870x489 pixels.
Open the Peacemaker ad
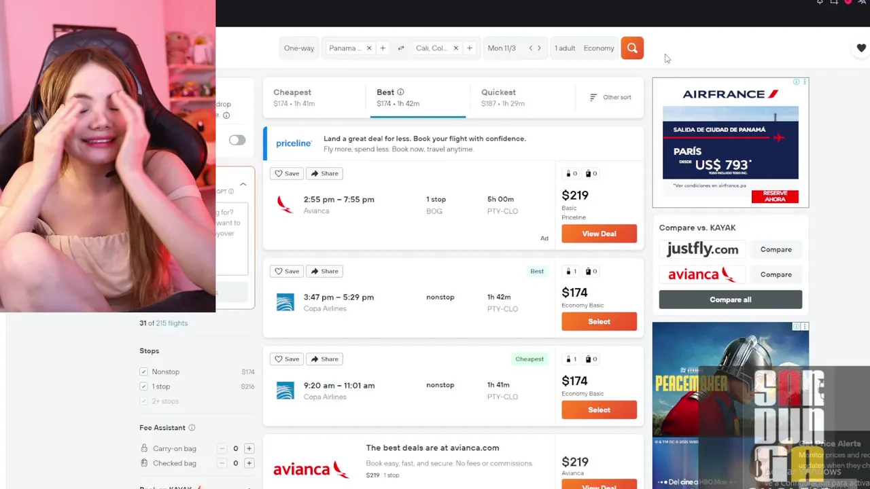[x=731, y=405]
